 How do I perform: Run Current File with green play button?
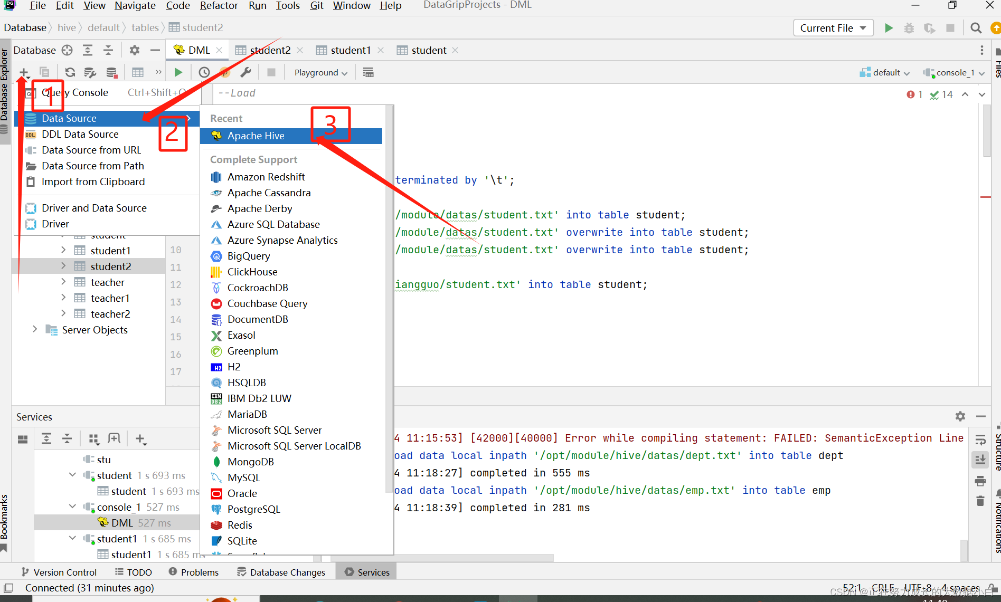coord(889,28)
